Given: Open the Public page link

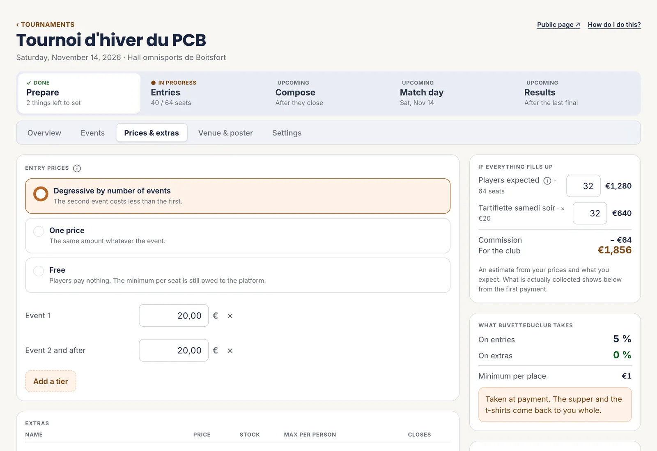Looking at the screenshot, I should click(558, 25).
